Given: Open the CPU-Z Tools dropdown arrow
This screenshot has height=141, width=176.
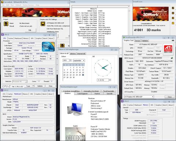Looking at the screenshot, I should coord(33,86).
